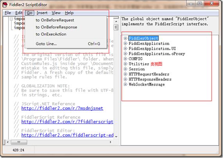Select CONFIG in the class tree
The height and width of the screenshot is (158, 223).
[x=136, y=59]
